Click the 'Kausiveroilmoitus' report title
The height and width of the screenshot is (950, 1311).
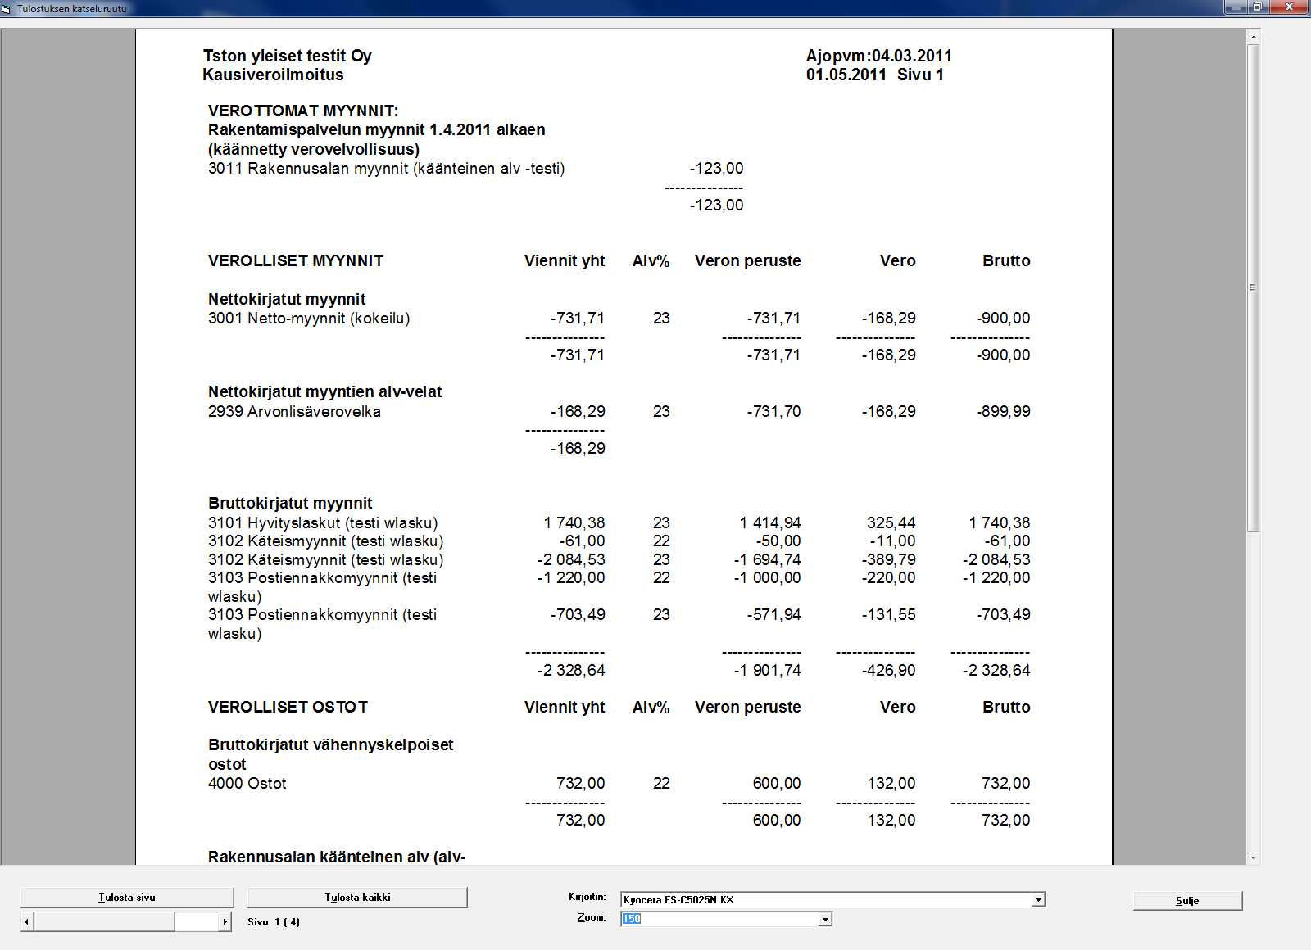(x=274, y=75)
